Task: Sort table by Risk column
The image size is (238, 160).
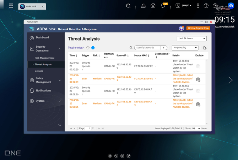Action: (96, 55)
